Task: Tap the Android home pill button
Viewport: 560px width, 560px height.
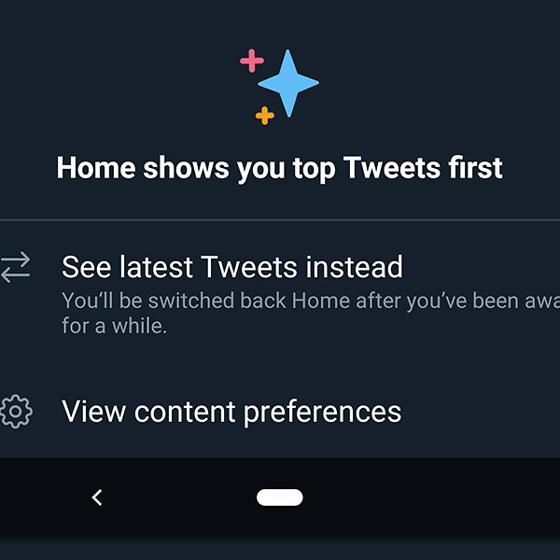Action: coord(280,497)
